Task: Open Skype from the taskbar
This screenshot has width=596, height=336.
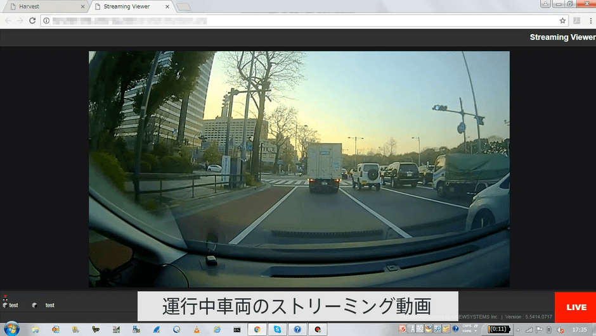Action: click(277, 329)
